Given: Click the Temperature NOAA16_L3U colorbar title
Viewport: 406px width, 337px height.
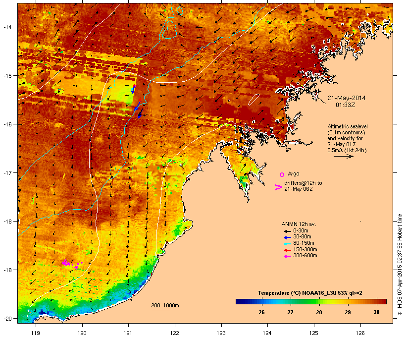Looking at the screenshot, I should [310, 293].
